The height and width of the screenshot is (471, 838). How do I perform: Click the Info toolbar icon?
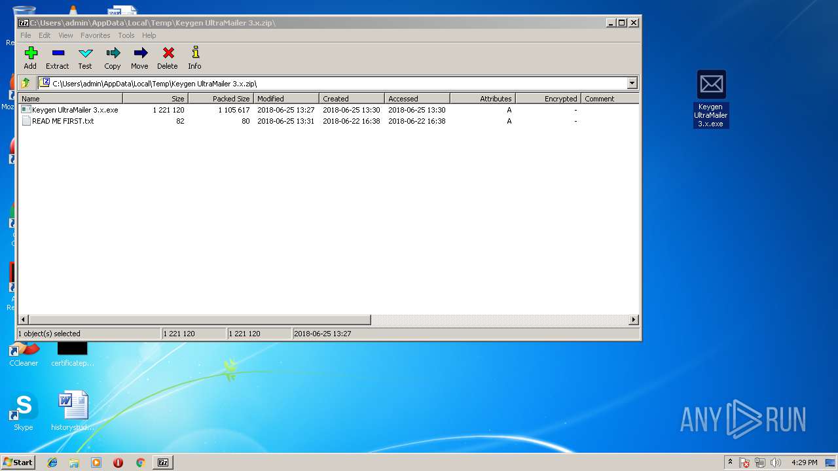pos(194,58)
